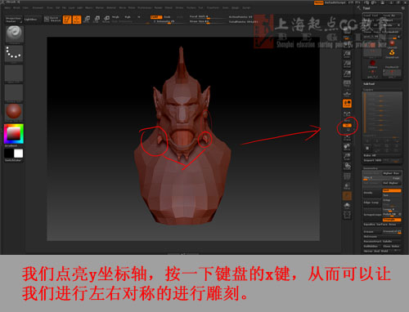Click the Move icon on right shelf
This screenshot has width=409, height=312.
tap(347, 147)
